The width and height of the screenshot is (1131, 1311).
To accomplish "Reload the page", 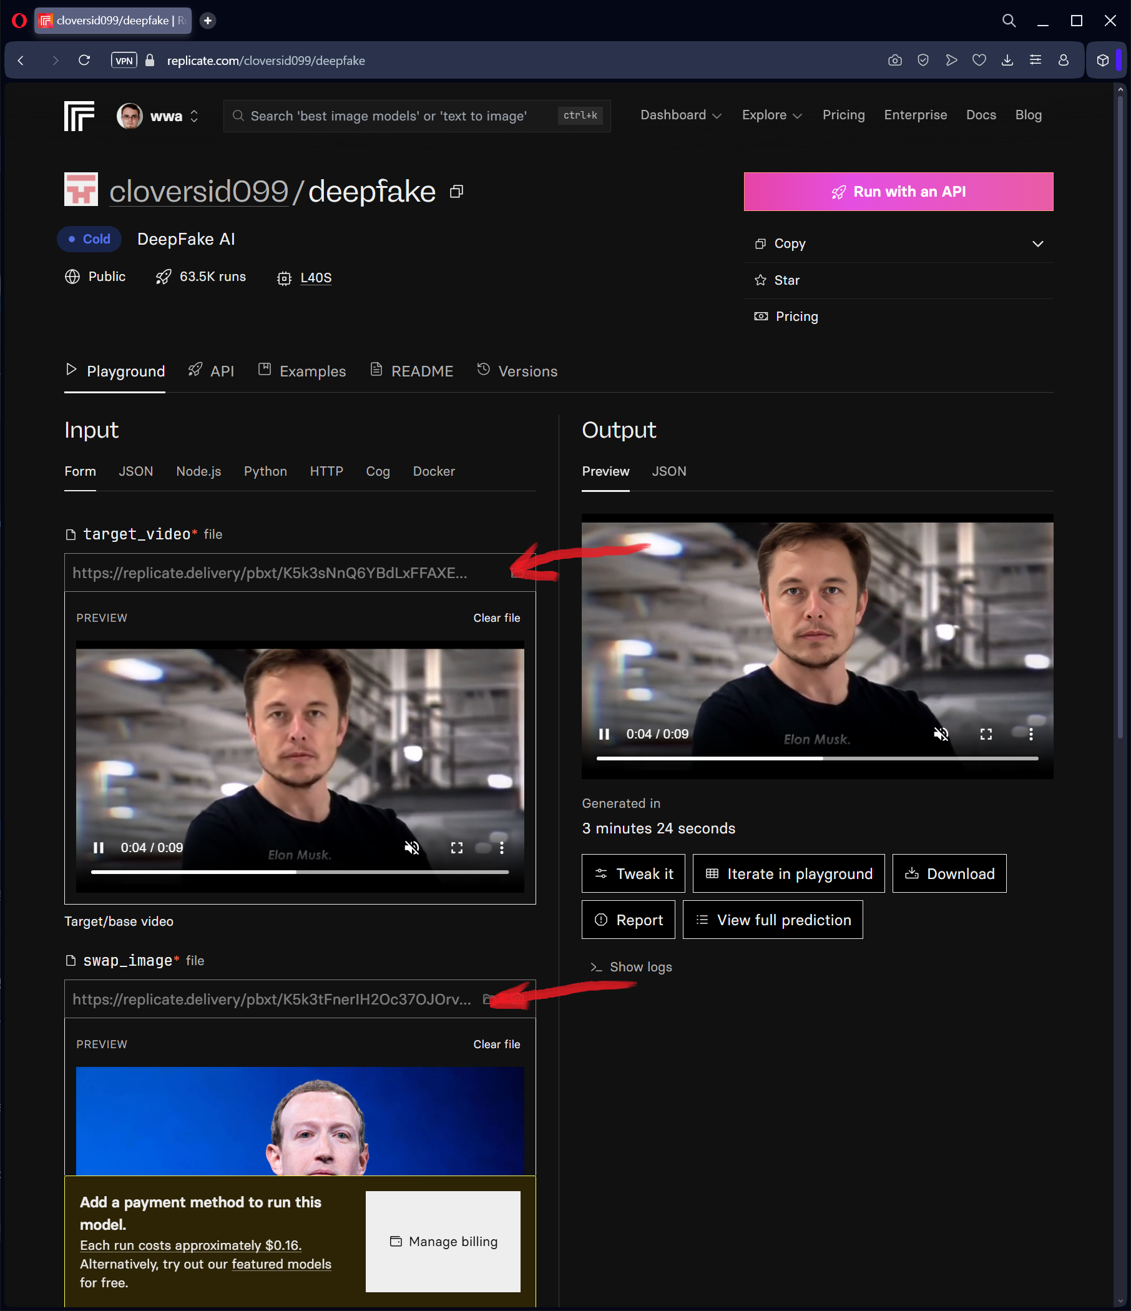I will pyautogui.click(x=84, y=61).
